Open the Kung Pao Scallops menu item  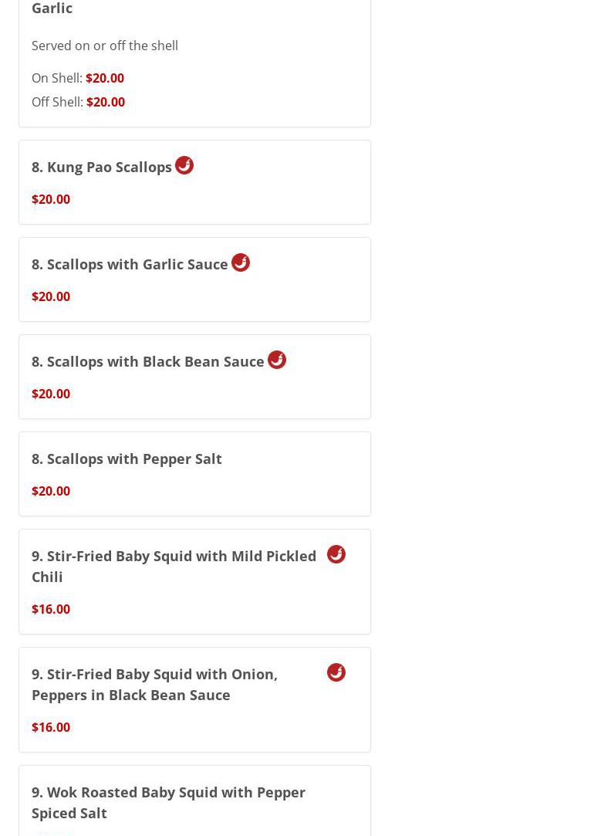coord(102,167)
